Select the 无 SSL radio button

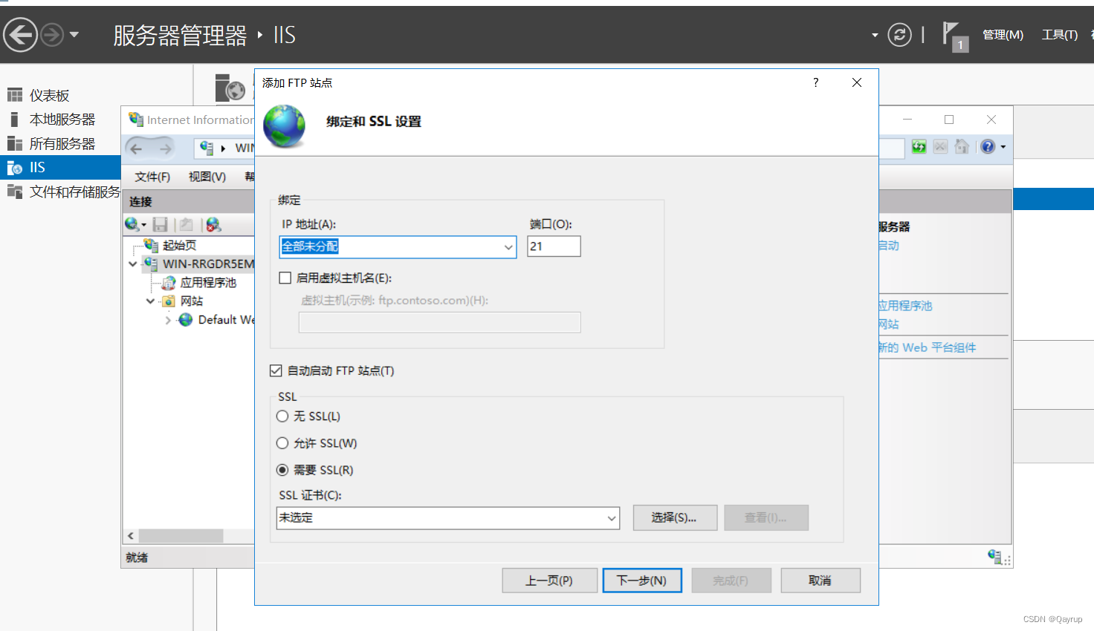(x=282, y=416)
